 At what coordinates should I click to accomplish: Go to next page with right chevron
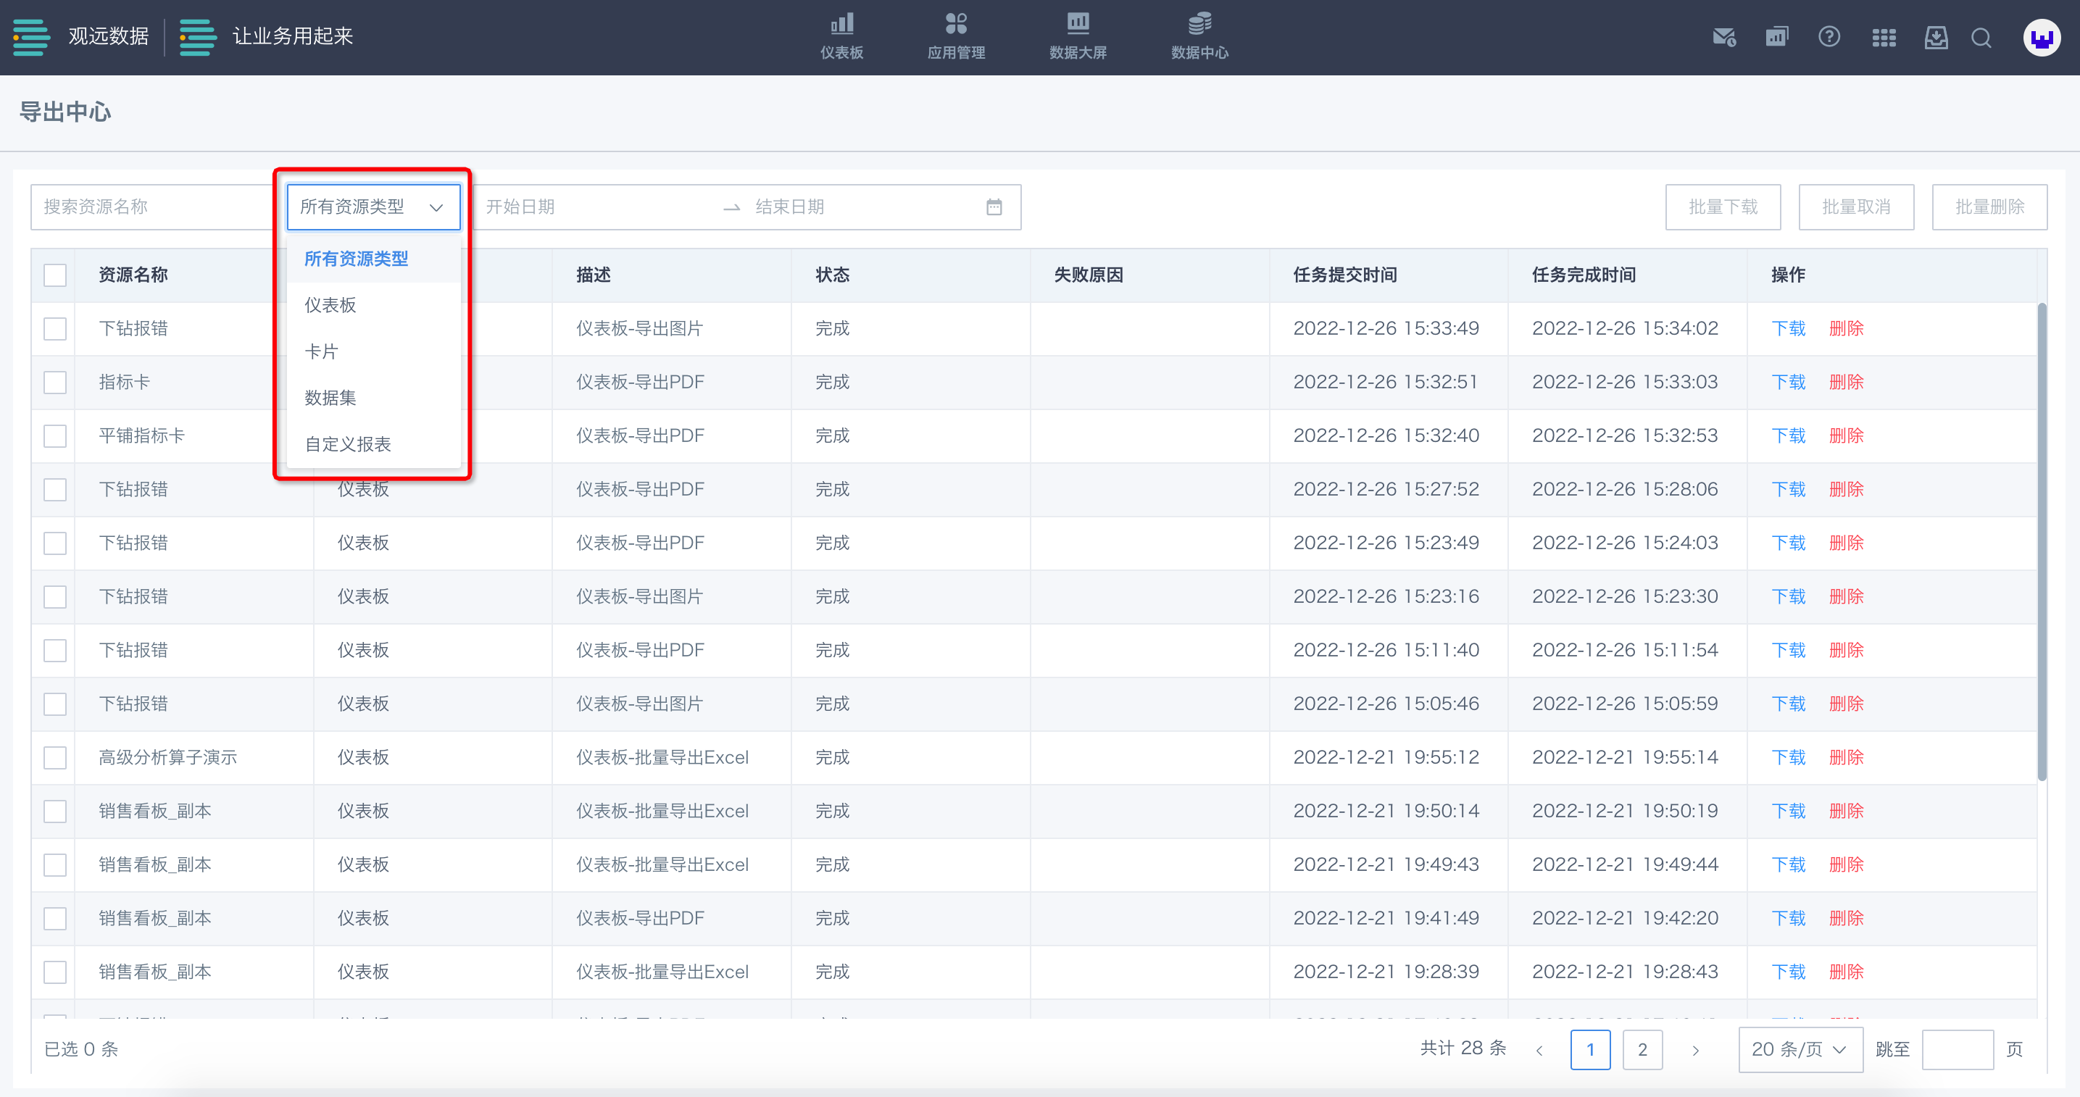(x=1695, y=1050)
